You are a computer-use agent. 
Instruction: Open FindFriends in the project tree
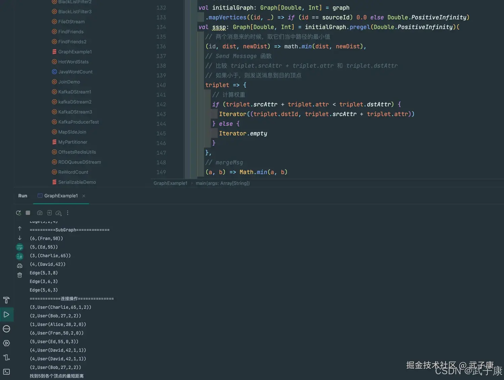coord(71,32)
